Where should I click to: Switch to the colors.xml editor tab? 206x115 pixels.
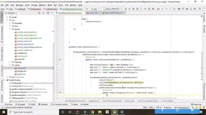click(x=94, y=13)
